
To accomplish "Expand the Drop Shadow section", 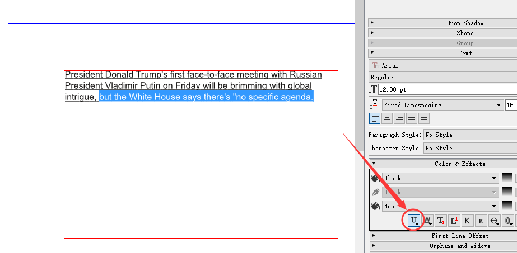I will [x=443, y=23].
